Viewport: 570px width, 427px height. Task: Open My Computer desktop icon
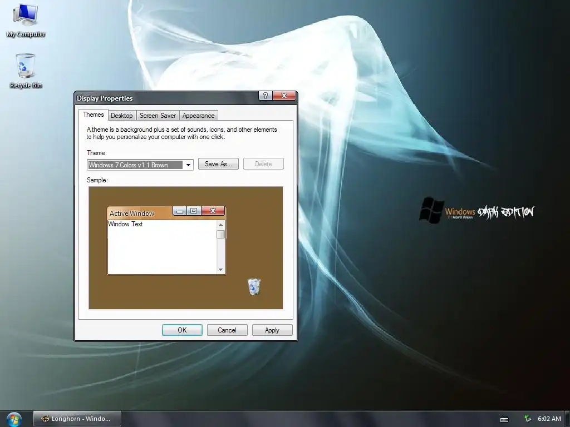[26, 21]
